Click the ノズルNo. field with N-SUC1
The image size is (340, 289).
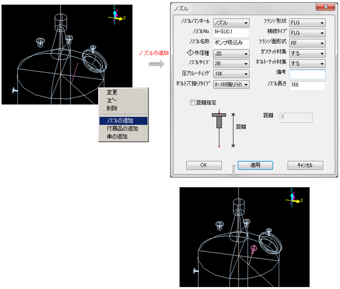(231, 33)
